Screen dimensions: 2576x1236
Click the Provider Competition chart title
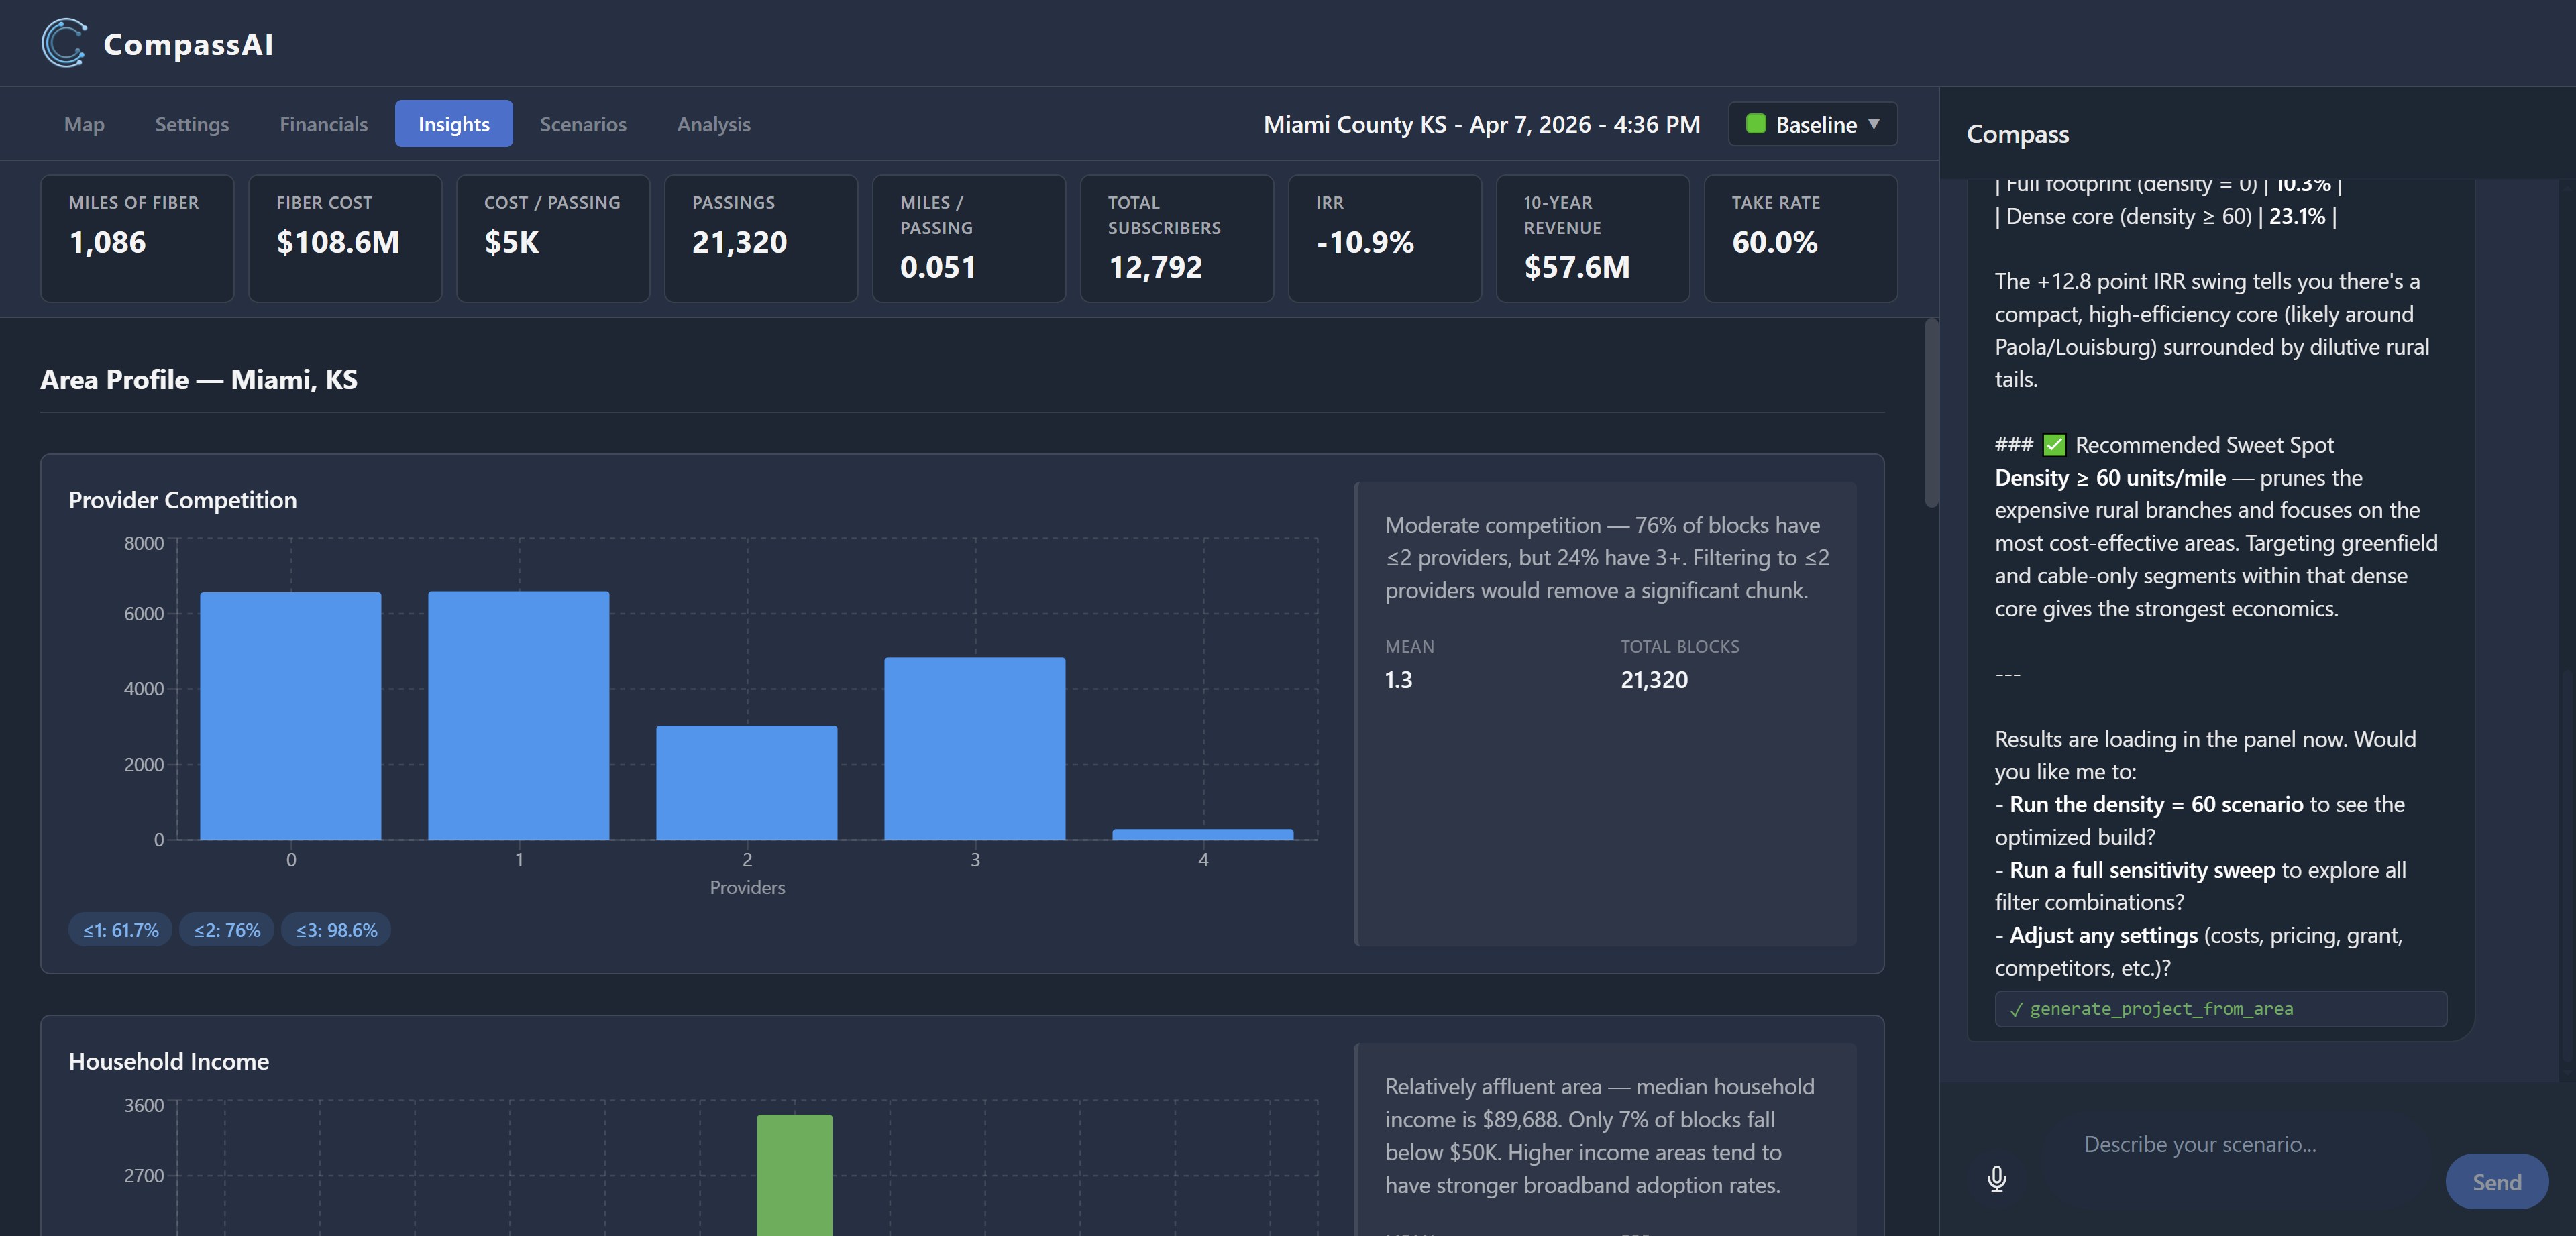182,500
